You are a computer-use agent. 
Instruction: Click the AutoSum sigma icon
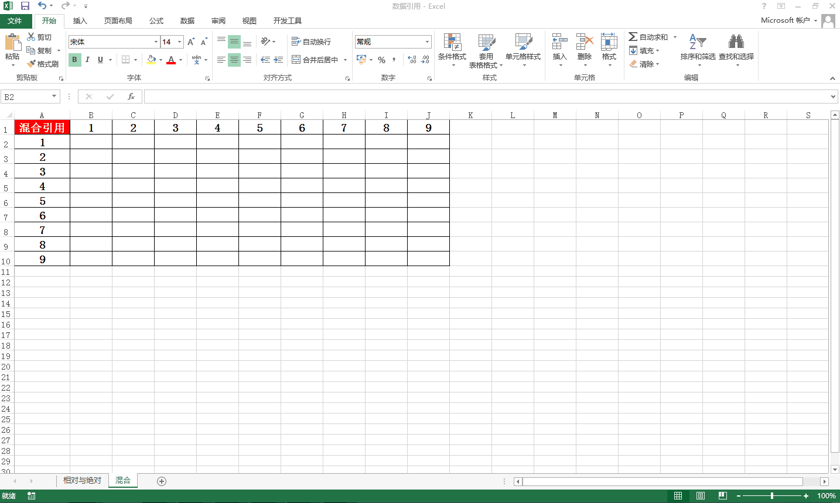coord(633,37)
